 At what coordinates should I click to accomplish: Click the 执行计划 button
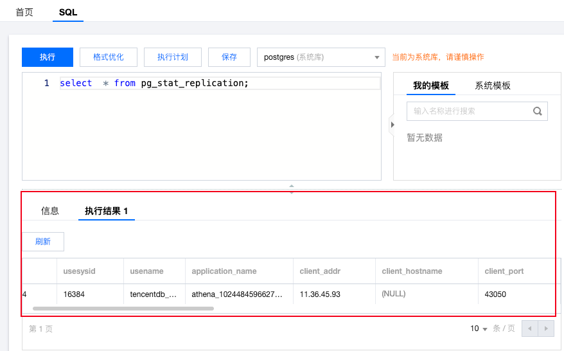click(173, 57)
